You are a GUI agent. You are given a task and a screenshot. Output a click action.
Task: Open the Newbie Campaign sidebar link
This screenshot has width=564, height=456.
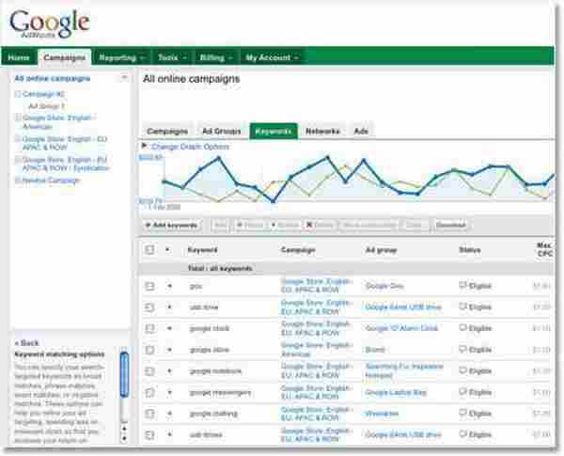pos(51,181)
